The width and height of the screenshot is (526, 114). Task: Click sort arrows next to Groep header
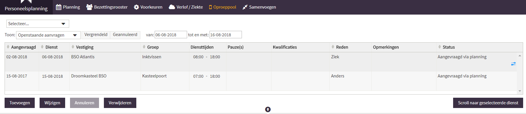coord(144,47)
